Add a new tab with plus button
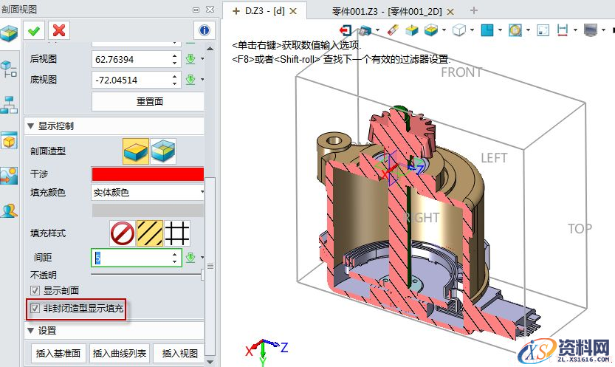Viewport: 615px width, 367px height. (474, 10)
